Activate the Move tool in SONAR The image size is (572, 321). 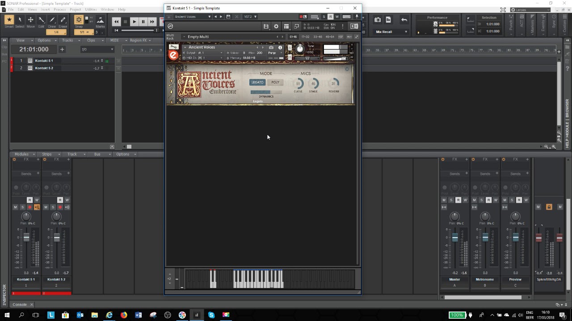click(30, 20)
